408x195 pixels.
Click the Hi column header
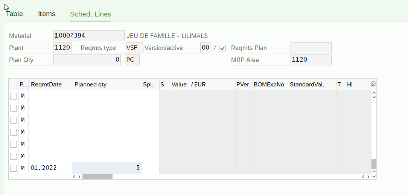point(351,85)
